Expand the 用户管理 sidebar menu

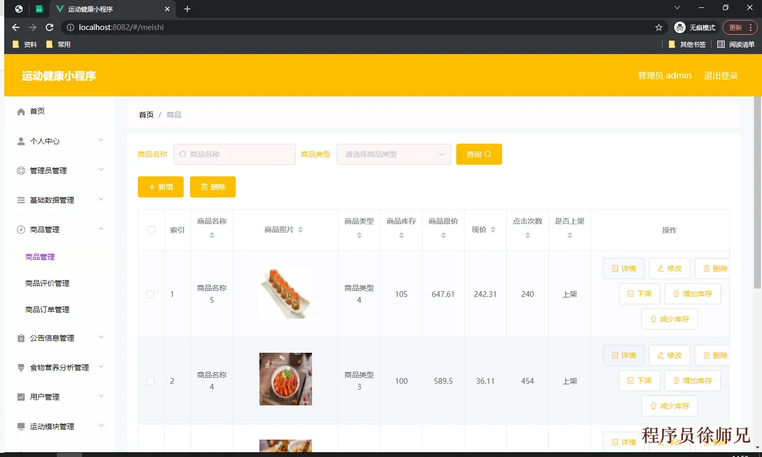pos(102,396)
